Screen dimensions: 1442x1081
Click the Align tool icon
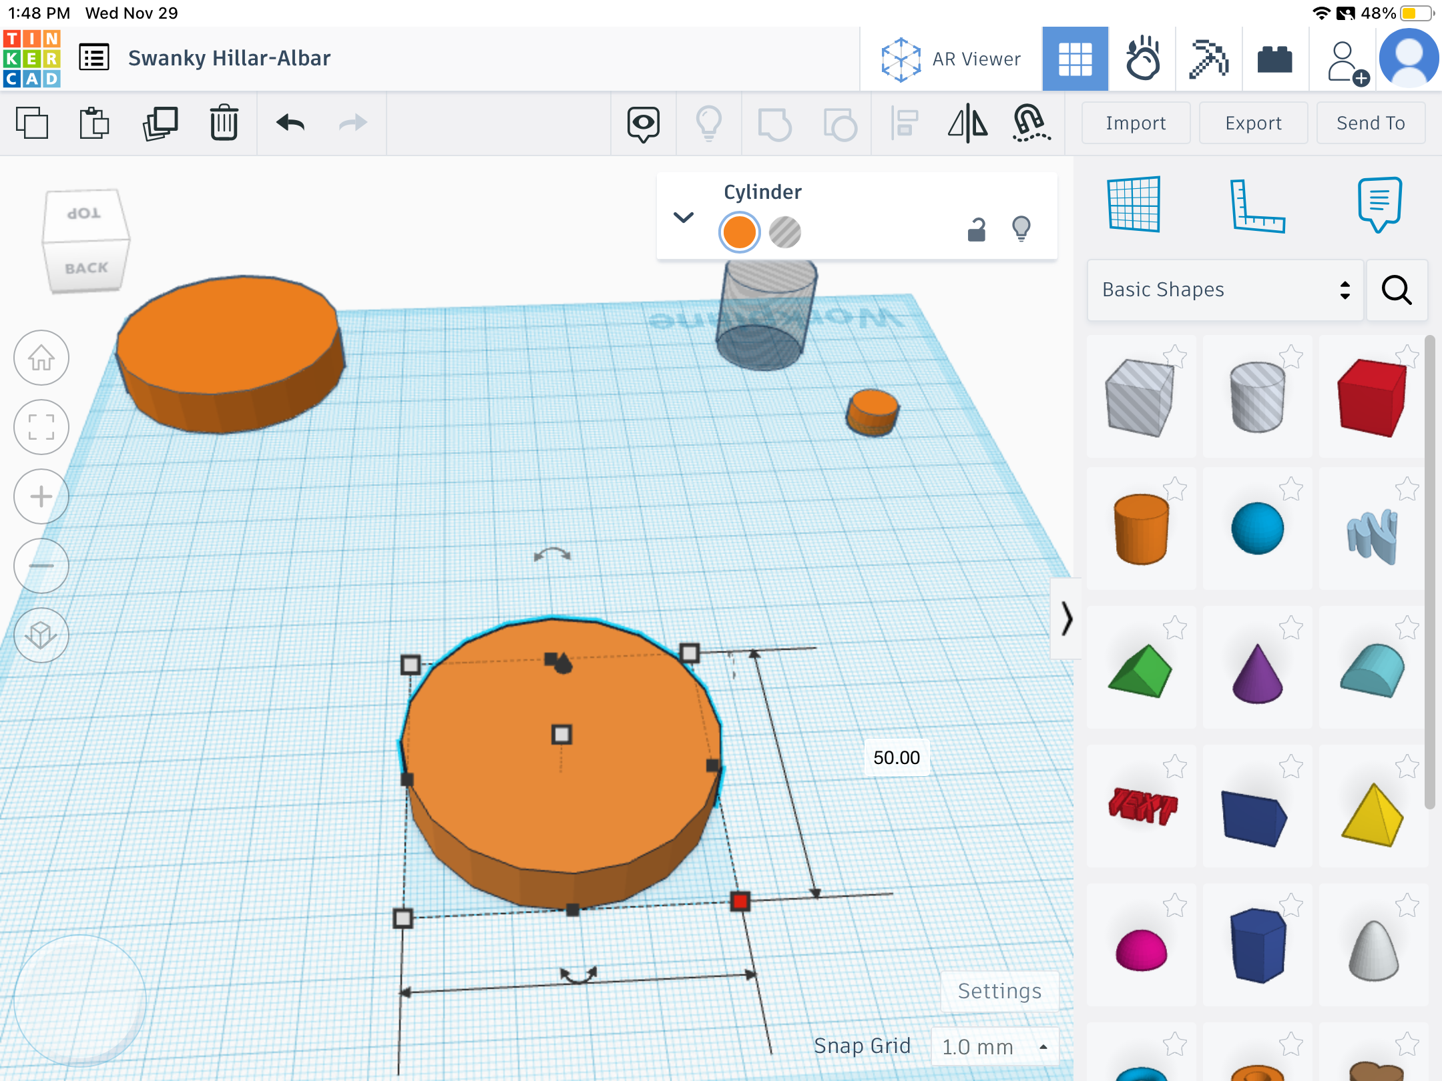[905, 124]
